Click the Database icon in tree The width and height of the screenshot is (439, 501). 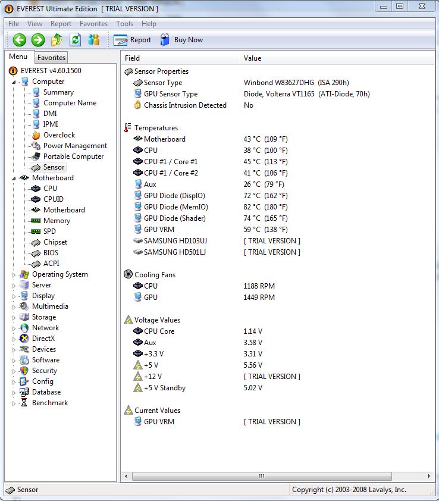[x=24, y=392]
